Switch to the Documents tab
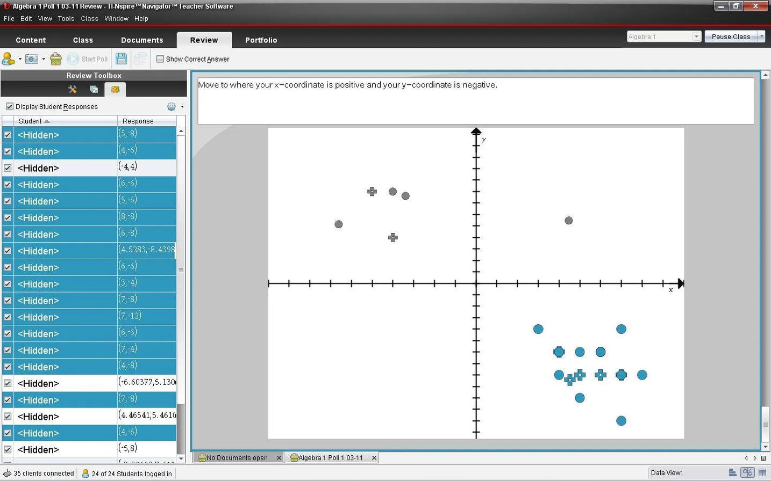Viewport: 771px width, 481px height. [x=142, y=40]
